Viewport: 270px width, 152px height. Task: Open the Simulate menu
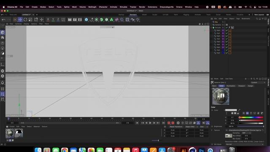pyautogui.click(x=124, y=7)
